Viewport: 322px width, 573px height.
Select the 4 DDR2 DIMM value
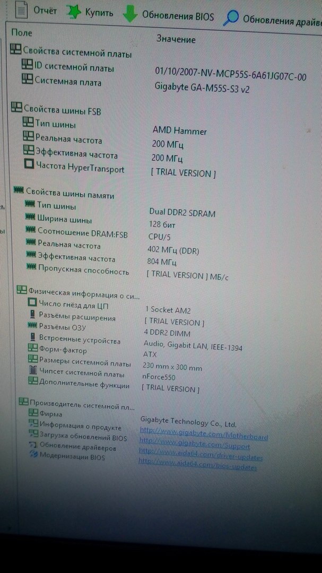point(168,333)
